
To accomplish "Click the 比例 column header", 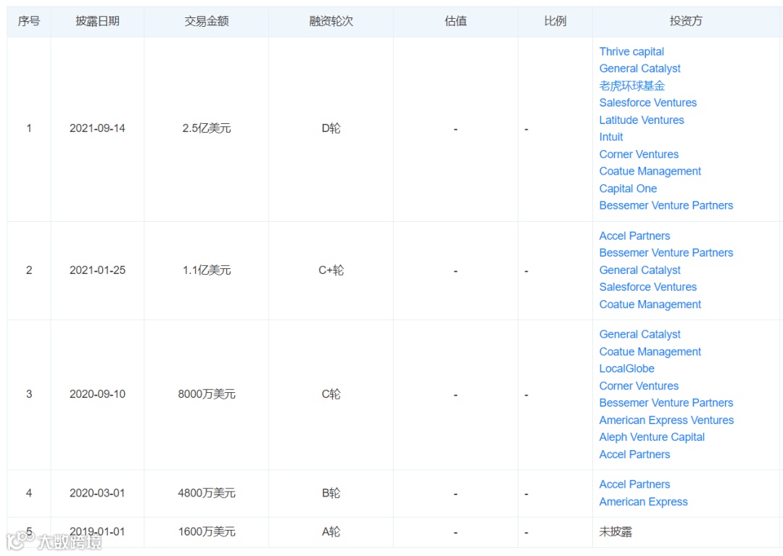I will point(555,21).
